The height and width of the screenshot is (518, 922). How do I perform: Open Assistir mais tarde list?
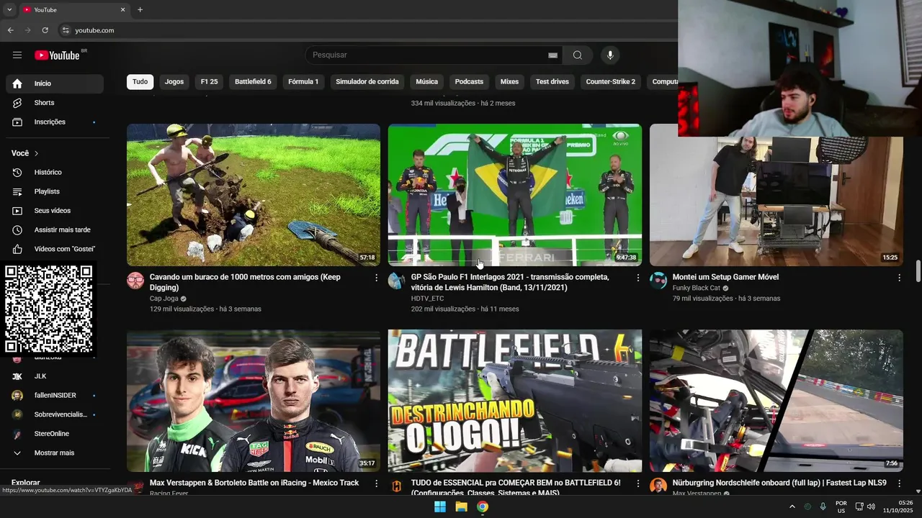(55, 230)
